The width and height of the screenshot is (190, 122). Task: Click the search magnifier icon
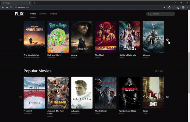[149, 14]
